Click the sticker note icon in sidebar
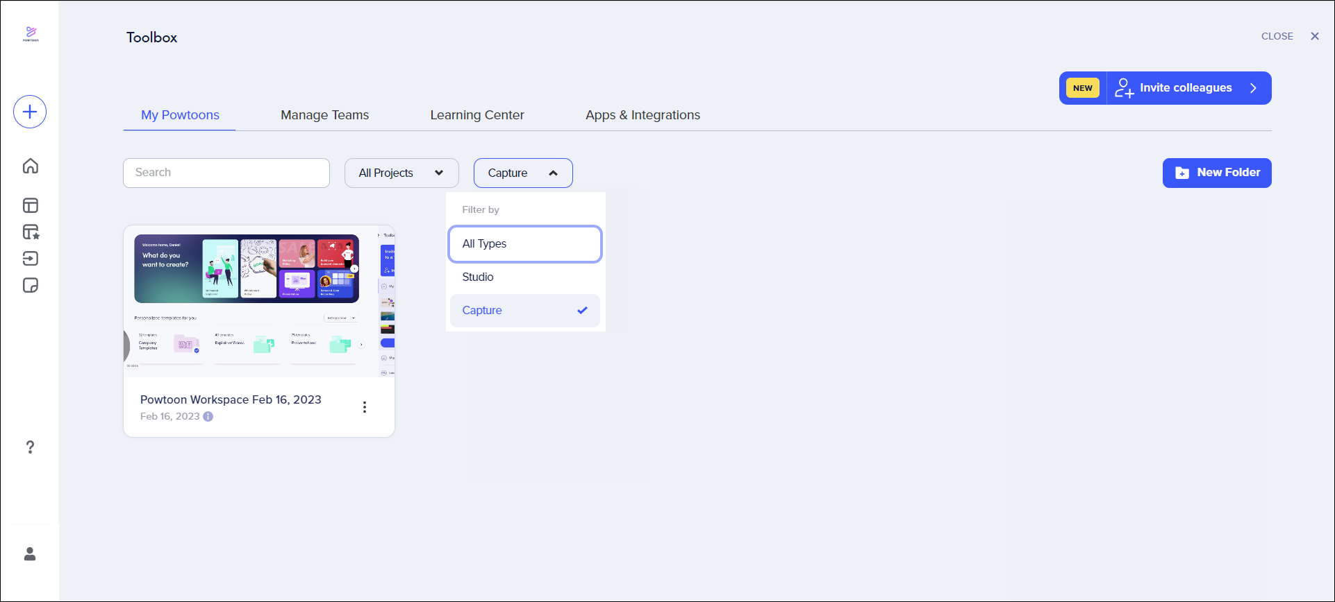The image size is (1335, 602). [31, 286]
